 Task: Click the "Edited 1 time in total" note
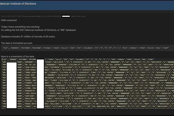(78, 16)
